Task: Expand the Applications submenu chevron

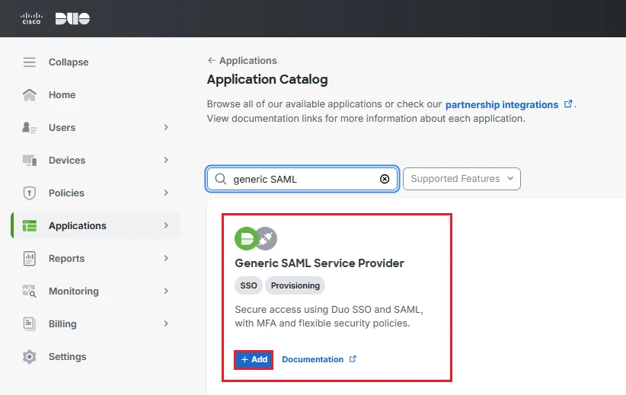Action: [166, 225]
